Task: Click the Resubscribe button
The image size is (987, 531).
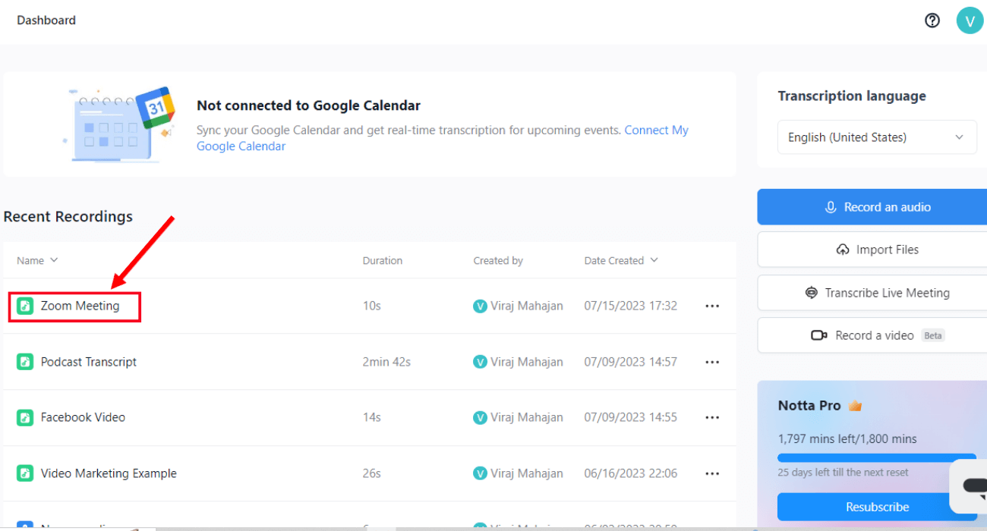Action: (877, 507)
